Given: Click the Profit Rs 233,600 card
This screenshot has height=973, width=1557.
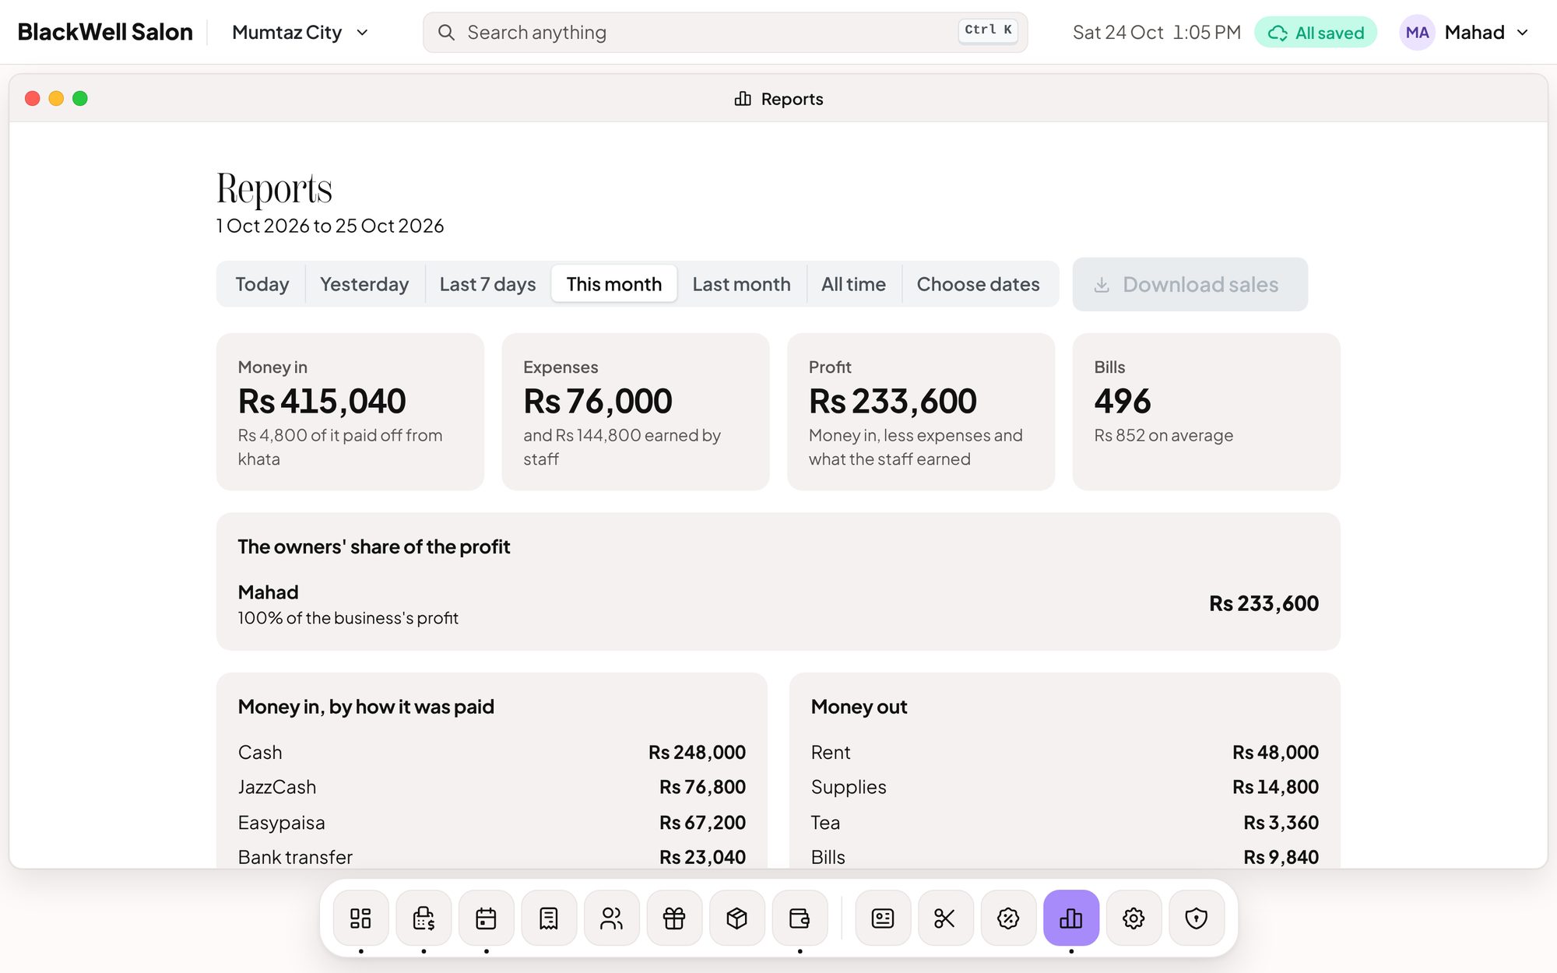Looking at the screenshot, I should (x=921, y=412).
